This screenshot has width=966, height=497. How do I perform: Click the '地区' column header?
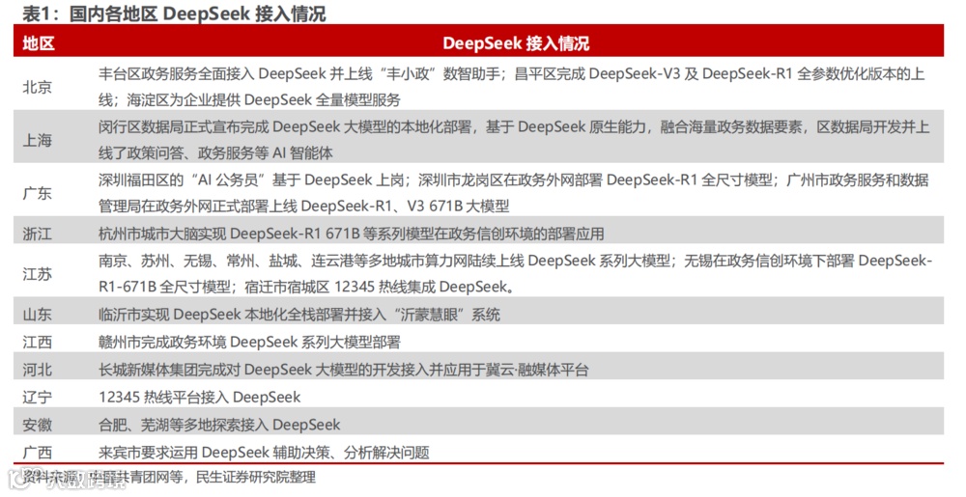(x=39, y=43)
